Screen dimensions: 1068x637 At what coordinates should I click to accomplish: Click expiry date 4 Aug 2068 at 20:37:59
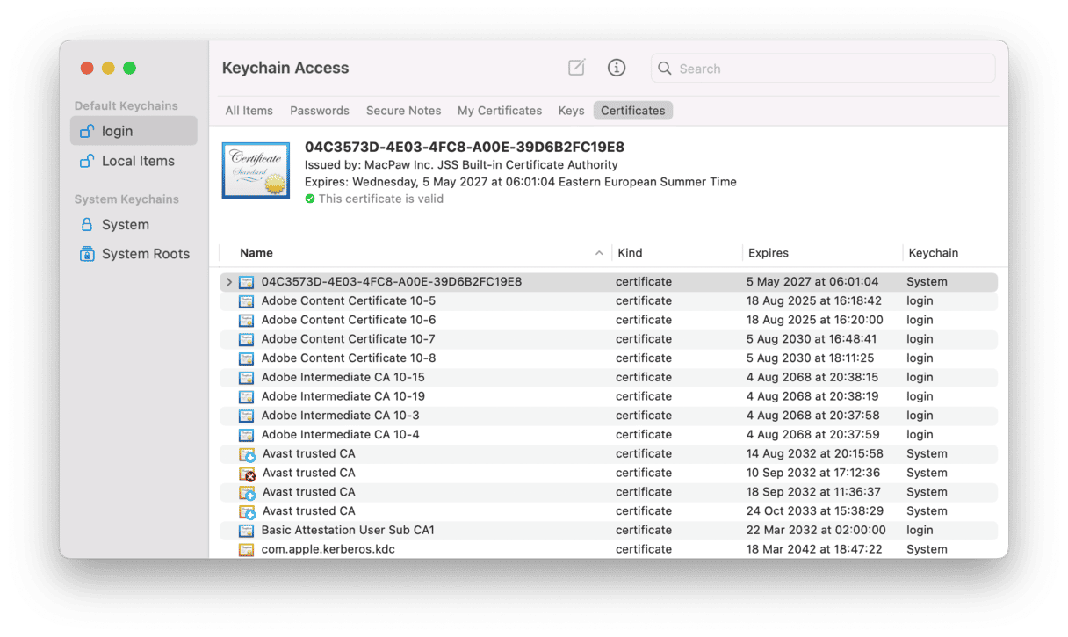(x=812, y=435)
